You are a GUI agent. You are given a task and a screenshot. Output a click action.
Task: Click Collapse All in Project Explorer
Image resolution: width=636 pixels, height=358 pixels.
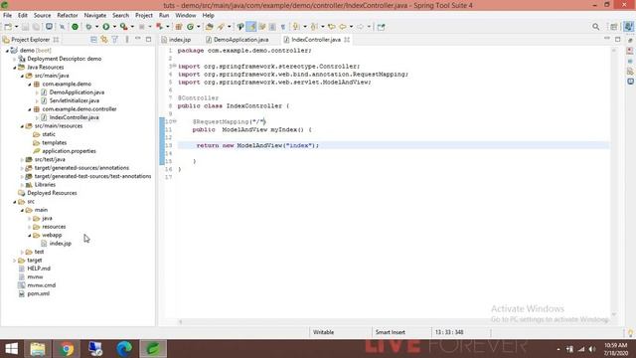coord(93,40)
